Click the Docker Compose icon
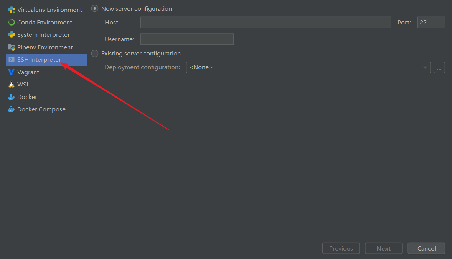The width and height of the screenshot is (452, 259). pyautogui.click(x=11, y=109)
